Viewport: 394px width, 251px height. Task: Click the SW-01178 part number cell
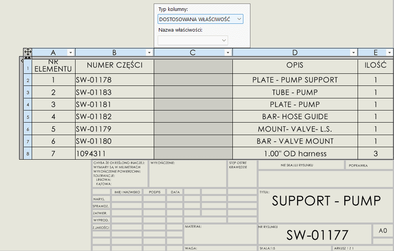tap(114, 80)
